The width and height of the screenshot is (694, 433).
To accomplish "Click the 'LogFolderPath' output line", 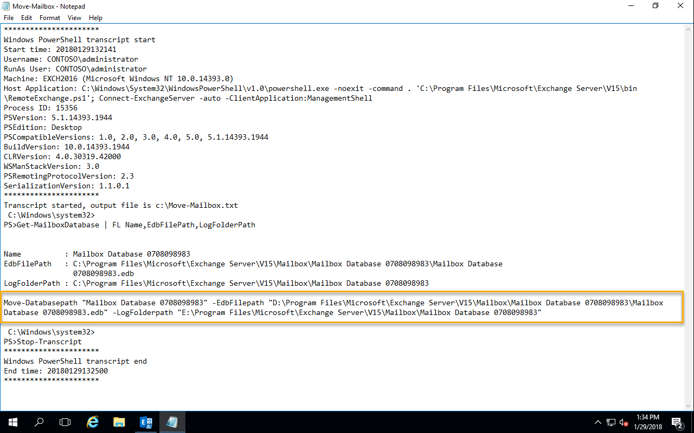I will point(216,283).
